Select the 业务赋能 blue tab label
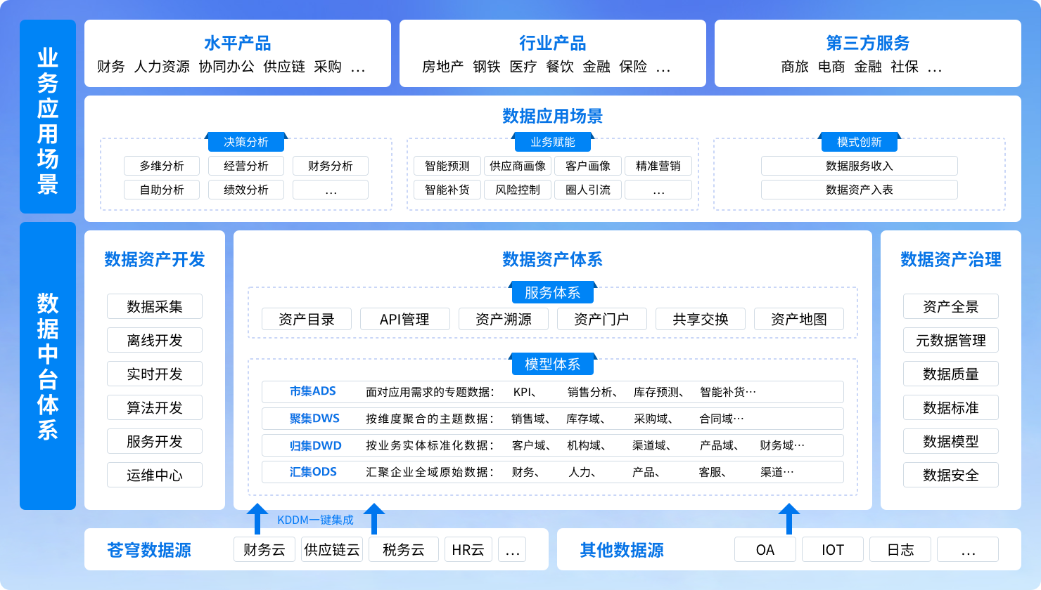The image size is (1041, 590). pyautogui.click(x=553, y=142)
